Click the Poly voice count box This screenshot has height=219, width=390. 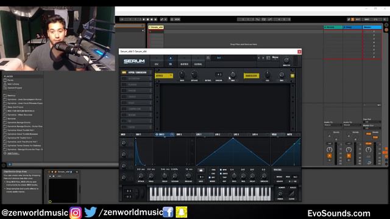point(295,177)
